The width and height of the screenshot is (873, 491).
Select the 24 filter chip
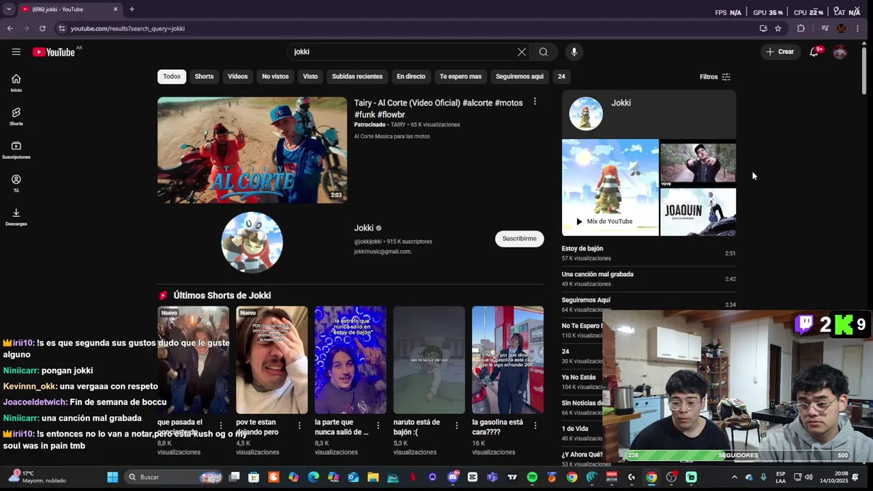[x=561, y=76]
